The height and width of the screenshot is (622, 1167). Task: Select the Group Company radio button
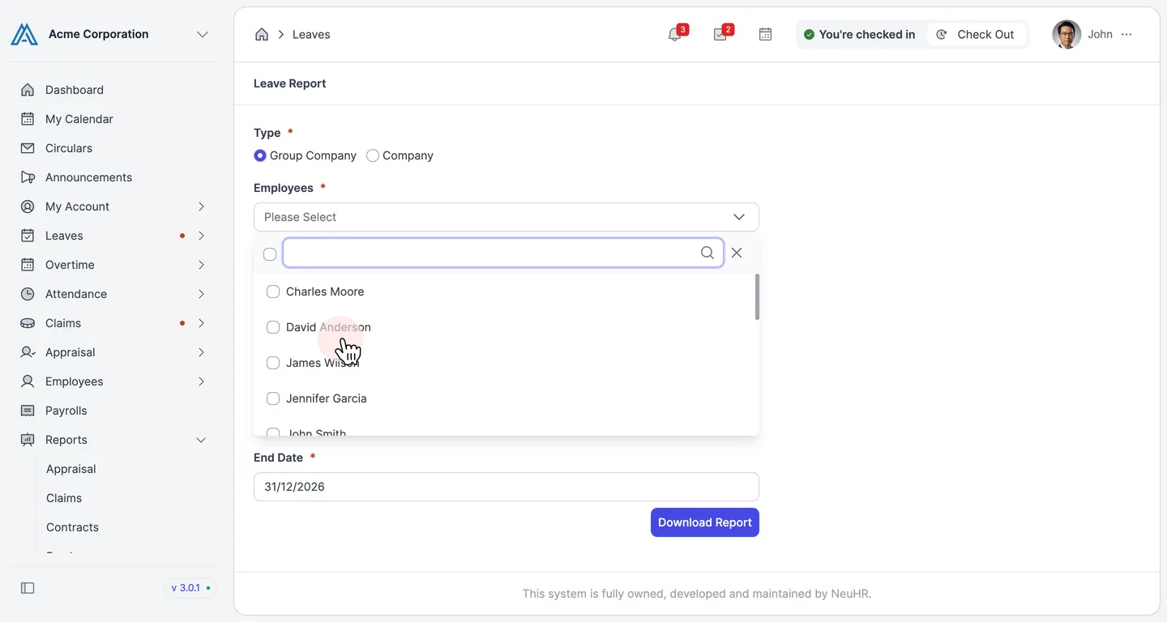click(x=260, y=155)
